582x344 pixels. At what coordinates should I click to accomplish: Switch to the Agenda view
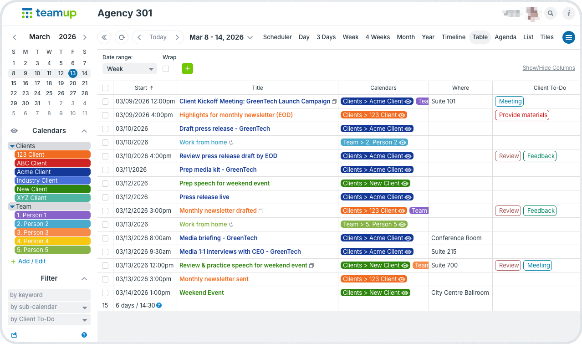point(505,37)
